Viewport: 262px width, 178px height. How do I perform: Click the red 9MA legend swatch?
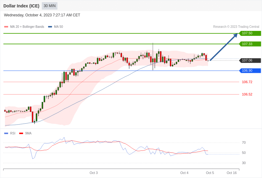pos(21,133)
